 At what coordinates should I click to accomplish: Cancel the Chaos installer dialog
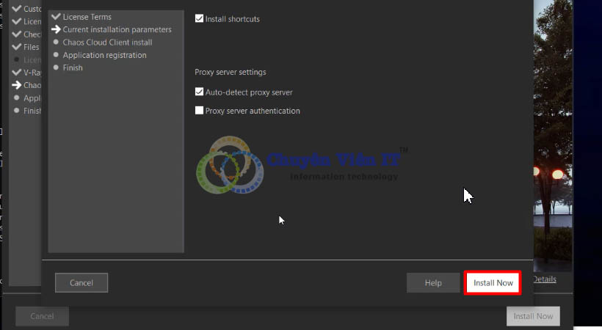click(x=81, y=283)
